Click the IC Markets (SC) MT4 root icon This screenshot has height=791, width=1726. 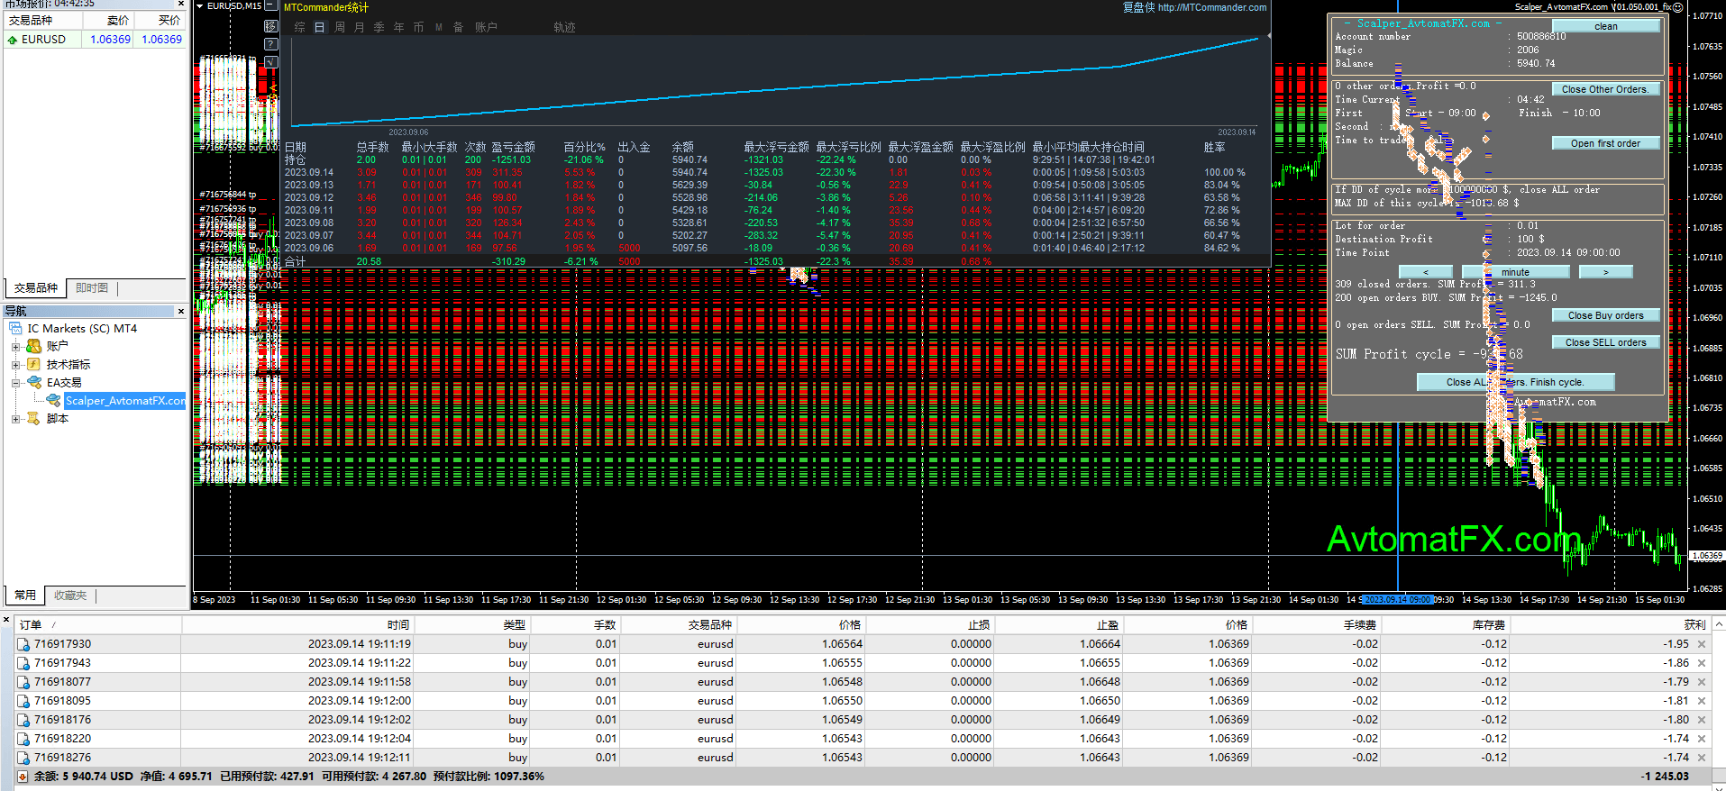coord(15,329)
